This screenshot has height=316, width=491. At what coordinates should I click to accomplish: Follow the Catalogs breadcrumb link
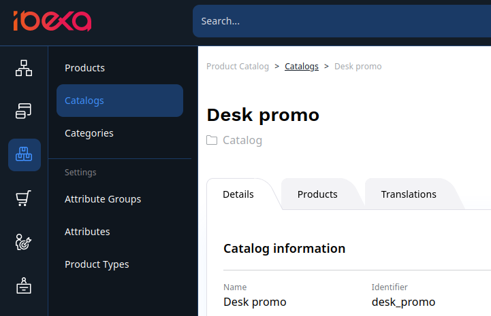pyautogui.click(x=302, y=67)
